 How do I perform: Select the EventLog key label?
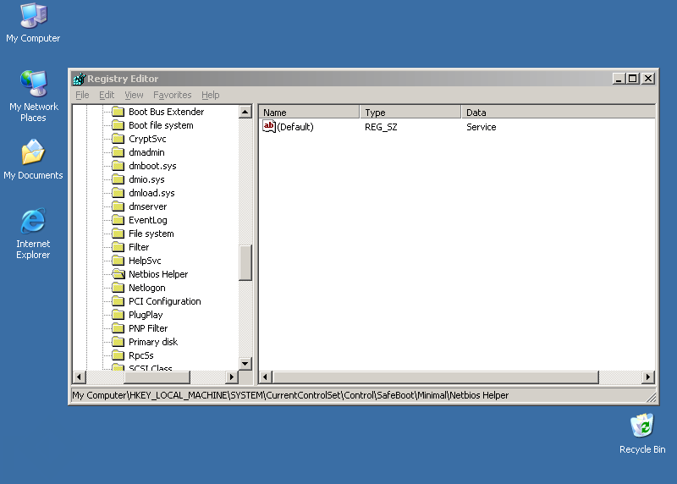147,220
